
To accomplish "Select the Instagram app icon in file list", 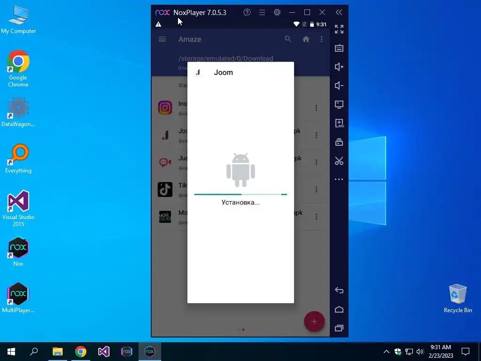I will point(165,108).
